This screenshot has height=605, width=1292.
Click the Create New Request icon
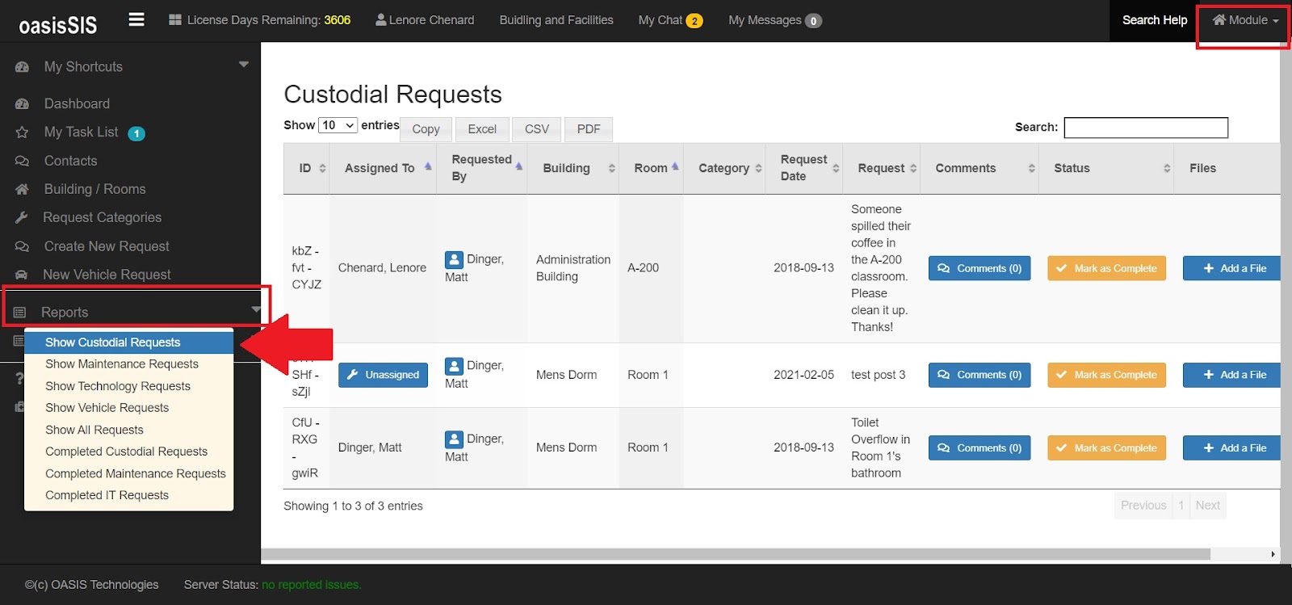pos(22,246)
